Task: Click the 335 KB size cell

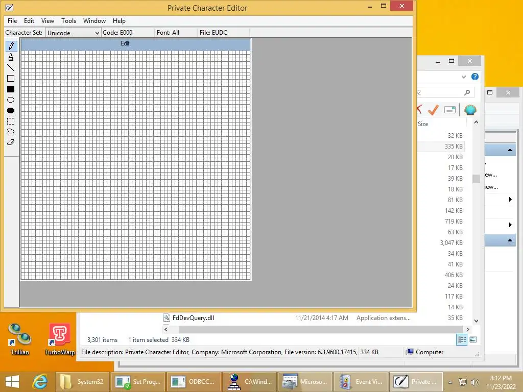Action: tap(454, 146)
